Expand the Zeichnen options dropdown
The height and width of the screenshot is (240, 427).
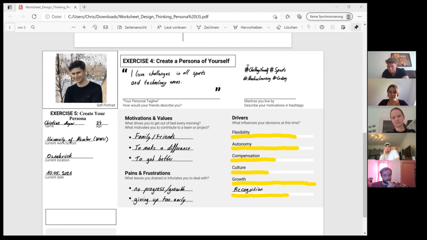click(225, 28)
